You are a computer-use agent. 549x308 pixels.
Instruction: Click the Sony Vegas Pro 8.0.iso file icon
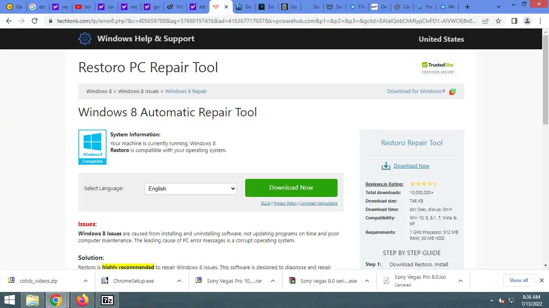point(386,280)
